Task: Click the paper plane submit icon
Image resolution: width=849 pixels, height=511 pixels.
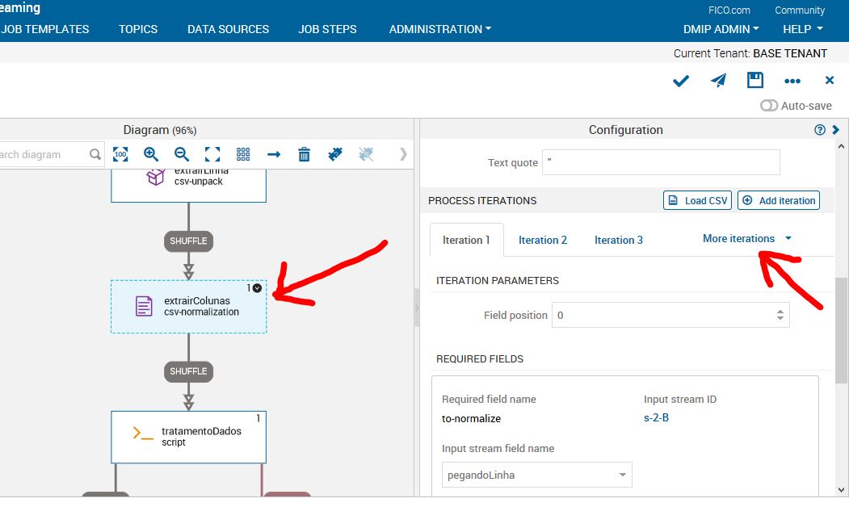Action: [718, 80]
